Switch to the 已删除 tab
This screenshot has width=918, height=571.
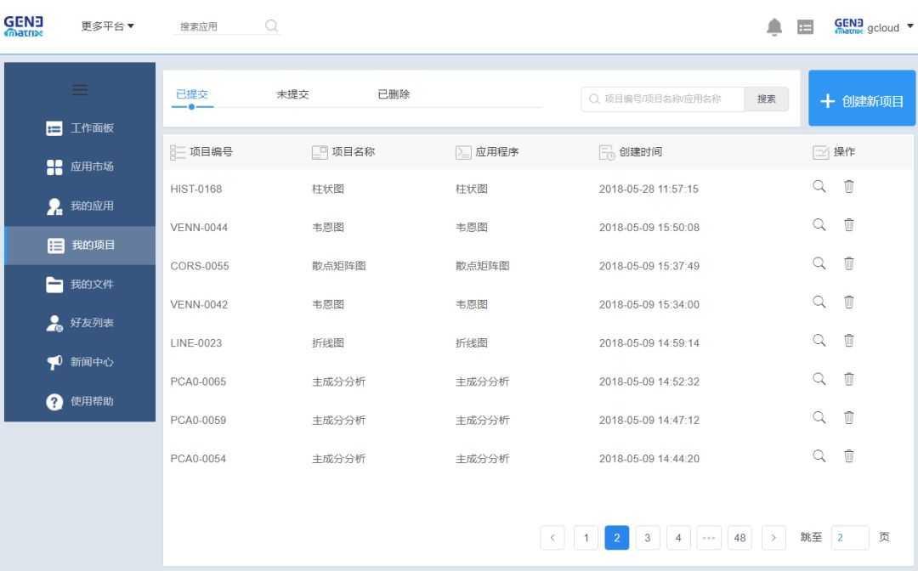394,94
